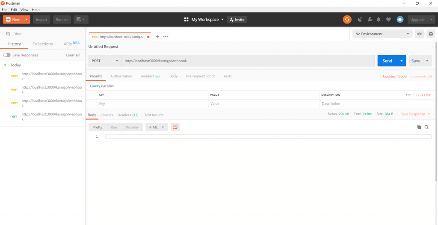Click the blue Send button
438x225 pixels.
tap(387, 61)
